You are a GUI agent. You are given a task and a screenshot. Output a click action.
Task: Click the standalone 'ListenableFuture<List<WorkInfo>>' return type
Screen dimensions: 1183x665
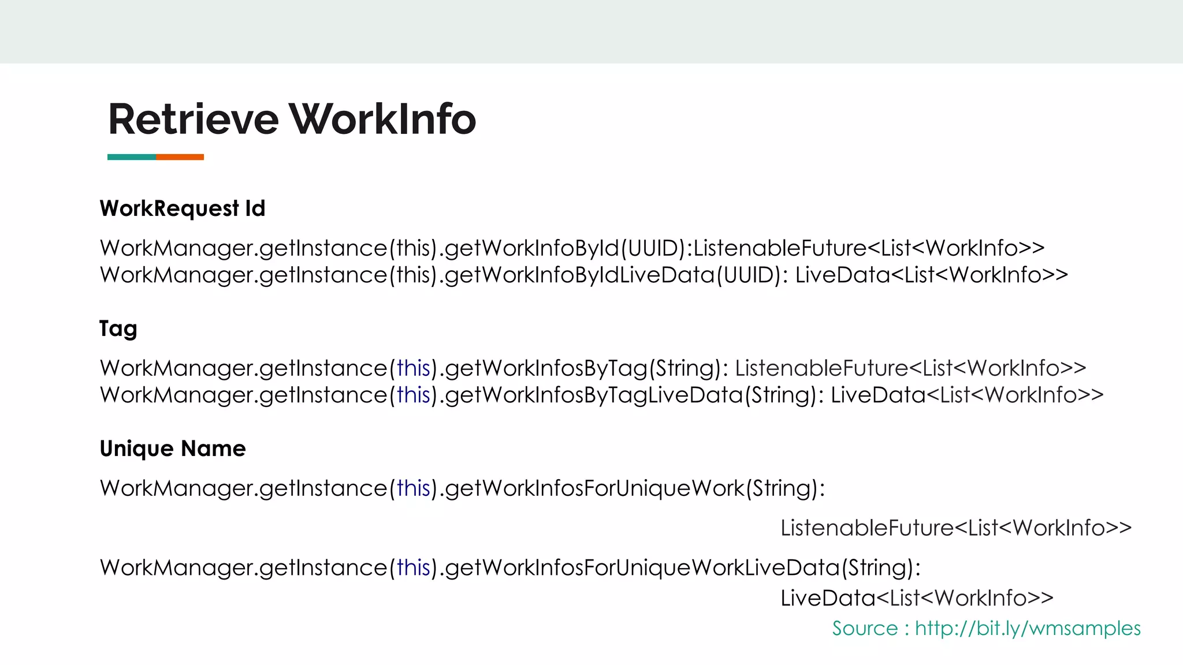956,528
